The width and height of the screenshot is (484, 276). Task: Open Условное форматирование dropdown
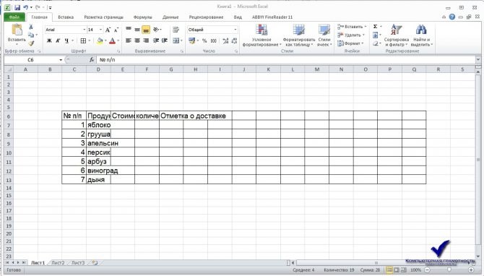[262, 35]
